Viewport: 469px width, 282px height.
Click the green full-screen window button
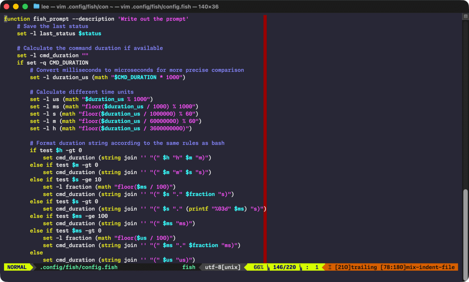point(25,7)
